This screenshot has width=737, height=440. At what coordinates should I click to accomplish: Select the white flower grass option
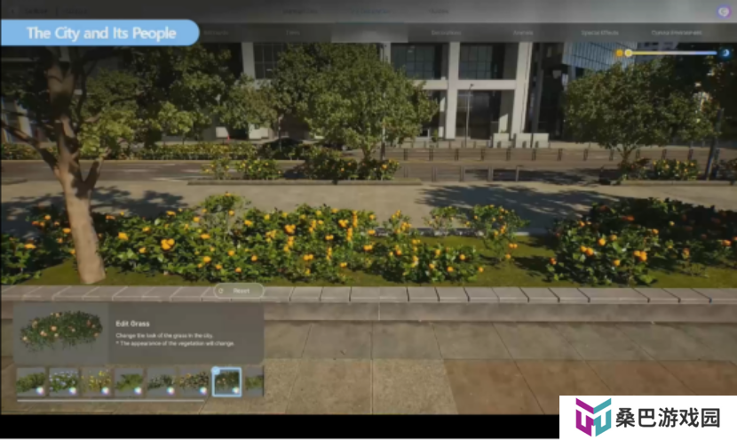(64, 381)
